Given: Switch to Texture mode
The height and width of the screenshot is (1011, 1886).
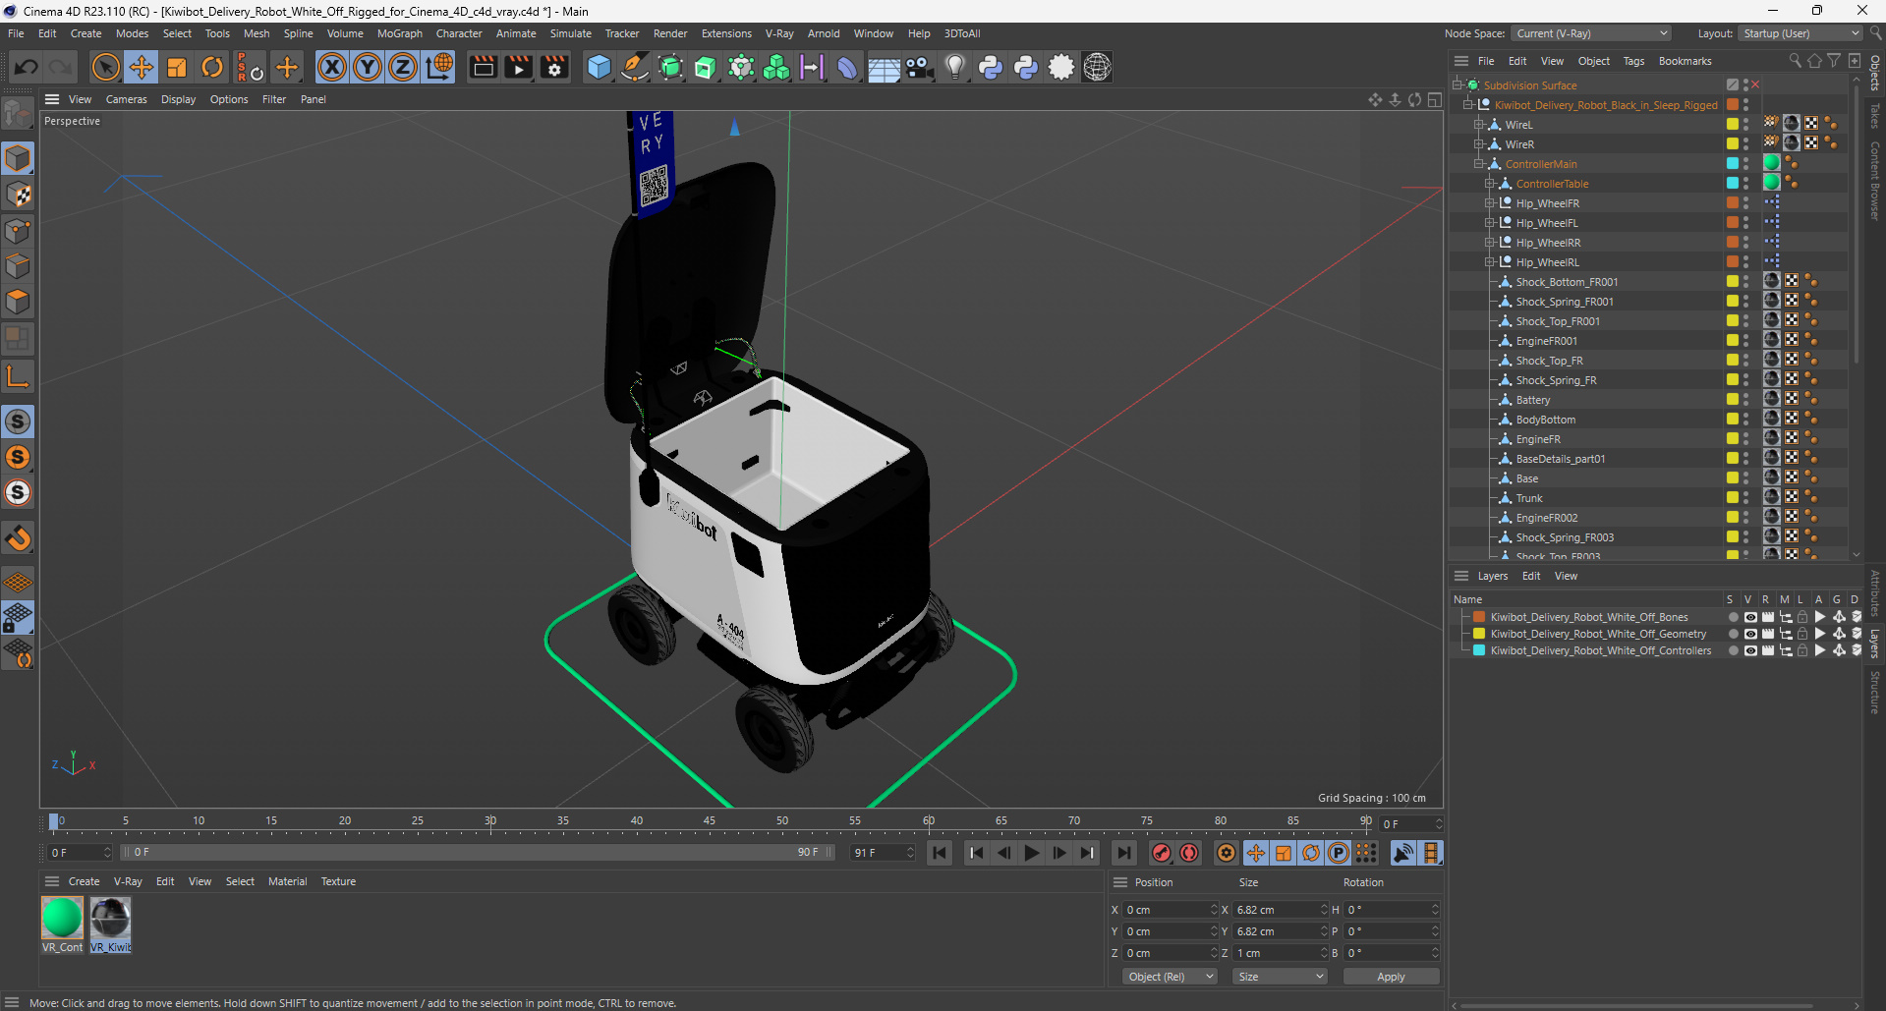Looking at the screenshot, I should click(19, 195).
